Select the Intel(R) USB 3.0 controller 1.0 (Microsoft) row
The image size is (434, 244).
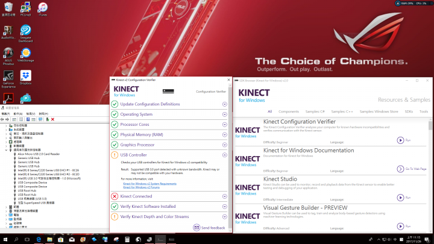pyautogui.click(x=49, y=179)
